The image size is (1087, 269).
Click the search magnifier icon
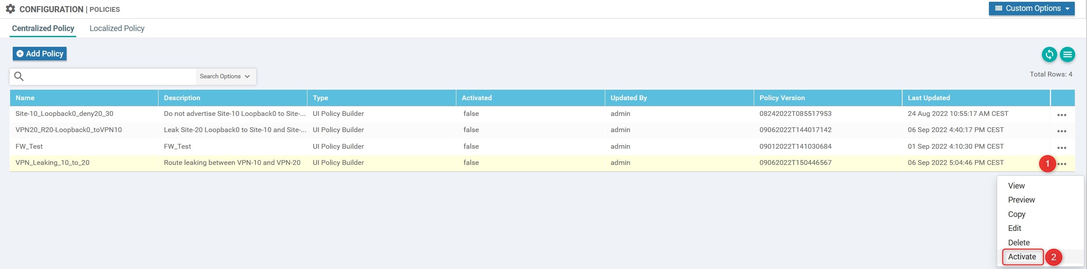[19, 77]
